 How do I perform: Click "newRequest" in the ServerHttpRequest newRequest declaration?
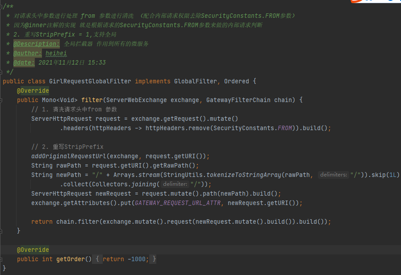tap(113, 193)
